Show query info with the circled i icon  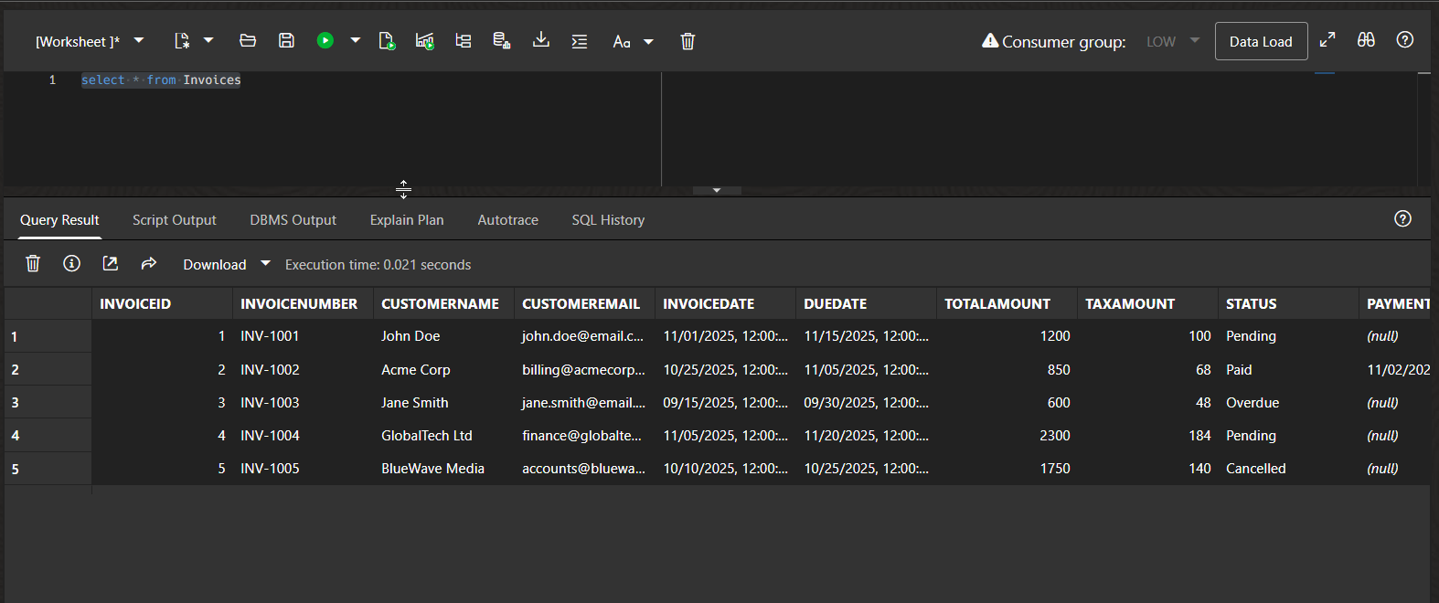pyautogui.click(x=71, y=263)
